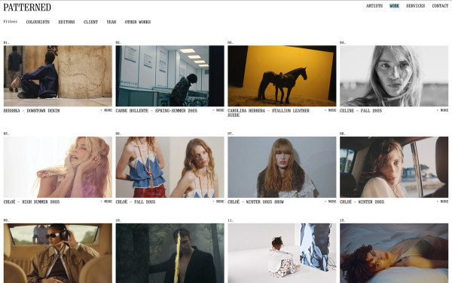Expand More for Celine Fall 2025

[442, 110]
